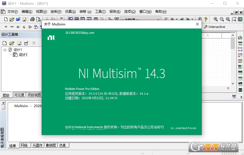
Task: Open the 选项(O) menu
Action: point(130,12)
